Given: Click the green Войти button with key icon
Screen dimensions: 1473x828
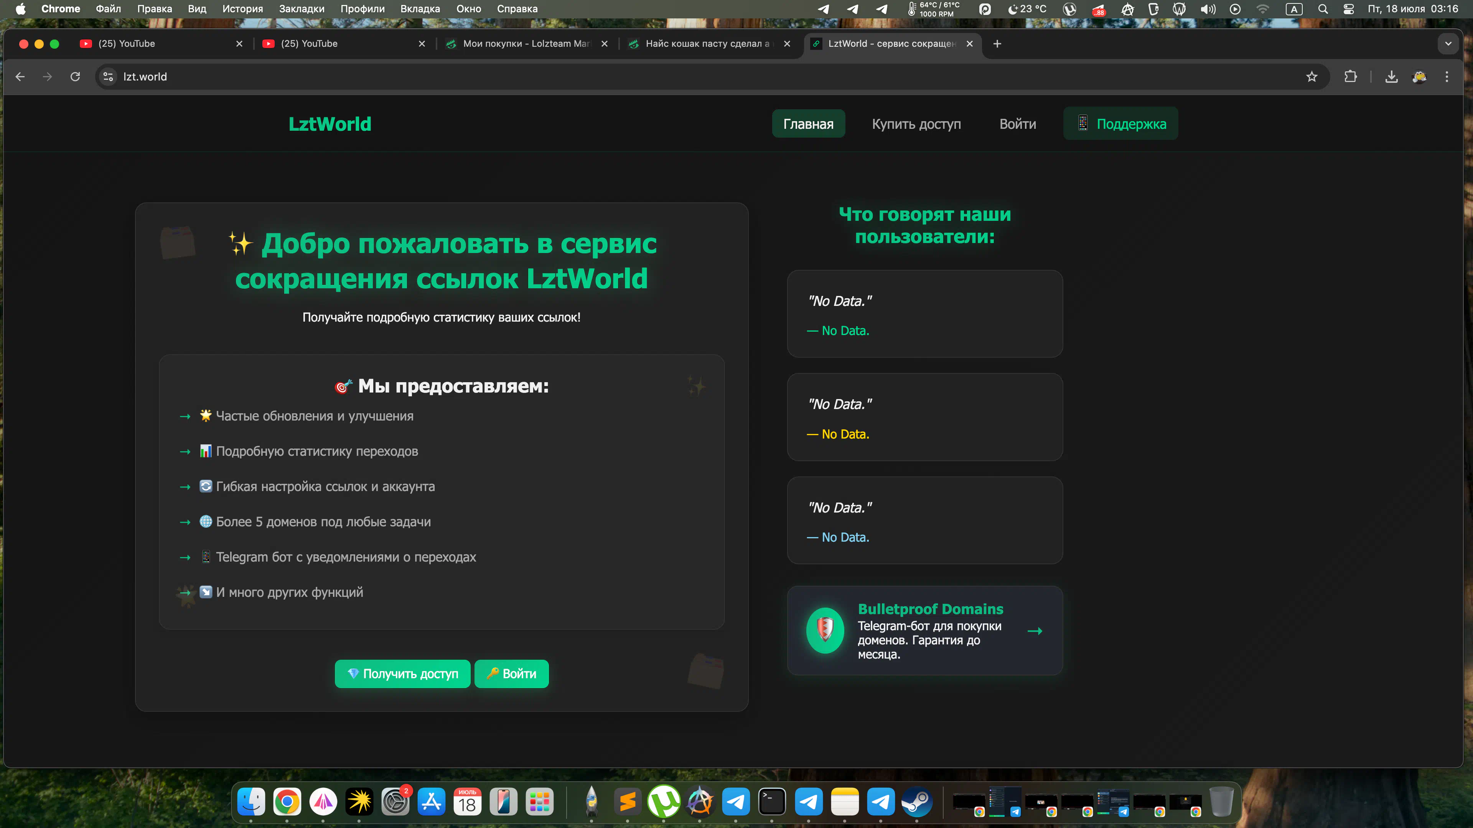Looking at the screenshot, I should click(511, 674).
